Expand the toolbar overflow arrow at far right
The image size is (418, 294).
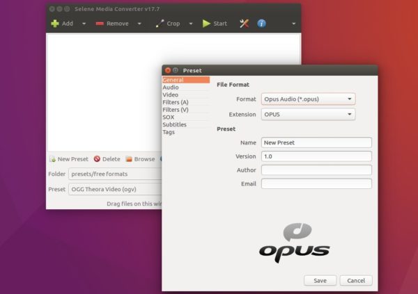tap(293, 24)
